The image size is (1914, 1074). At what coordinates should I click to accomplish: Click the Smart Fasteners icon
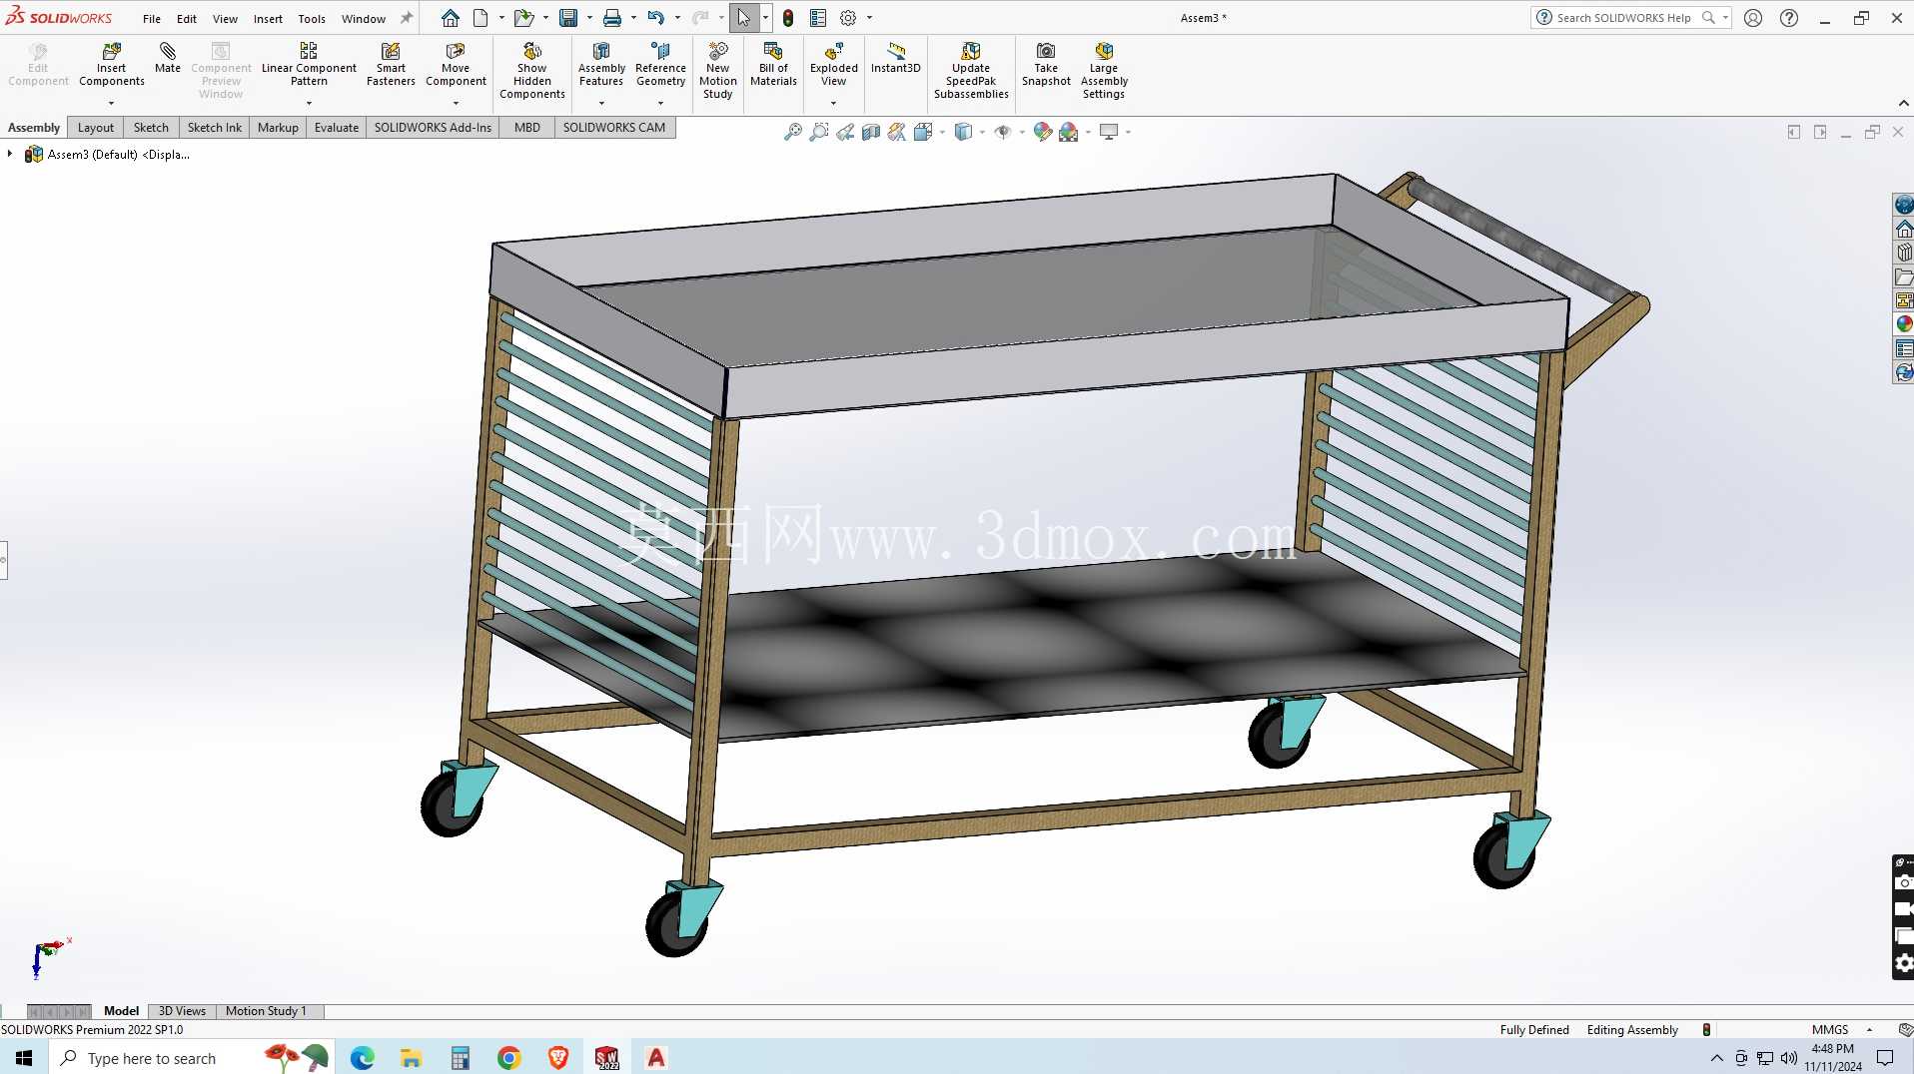(x=391, y=64)
